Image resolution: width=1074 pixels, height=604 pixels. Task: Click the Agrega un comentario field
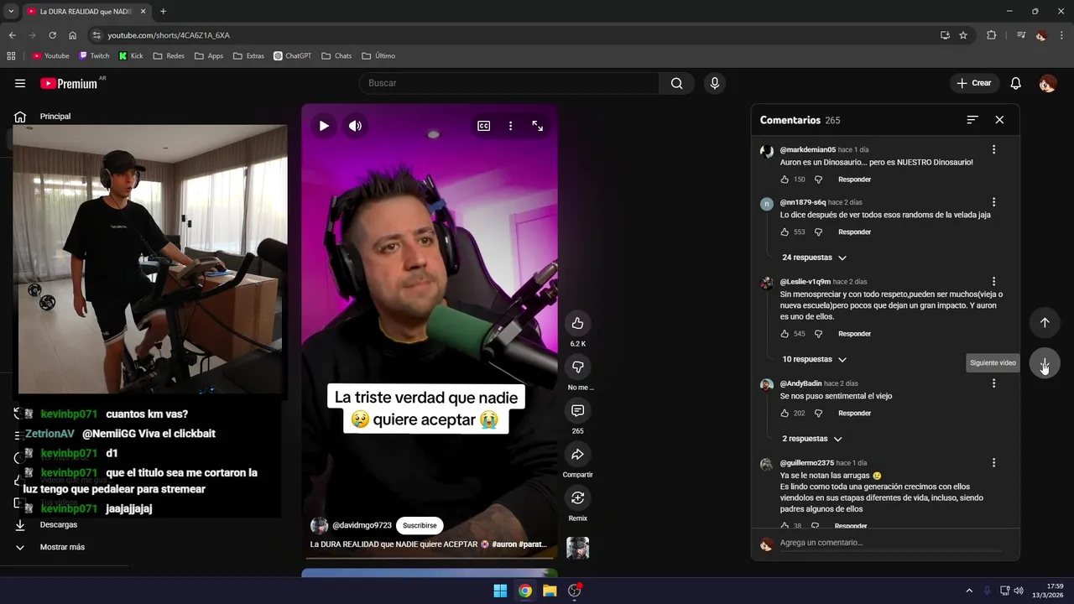click(x=890, y=543)
